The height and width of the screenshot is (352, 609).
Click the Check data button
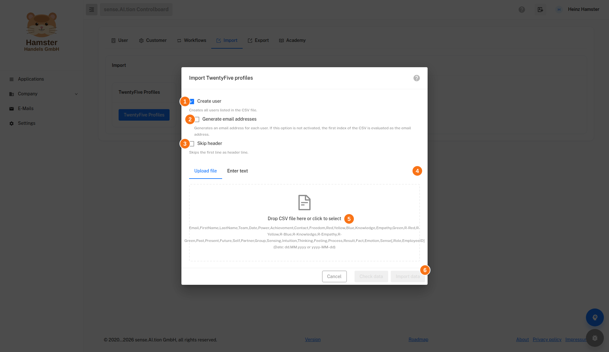tap(371, 276)
